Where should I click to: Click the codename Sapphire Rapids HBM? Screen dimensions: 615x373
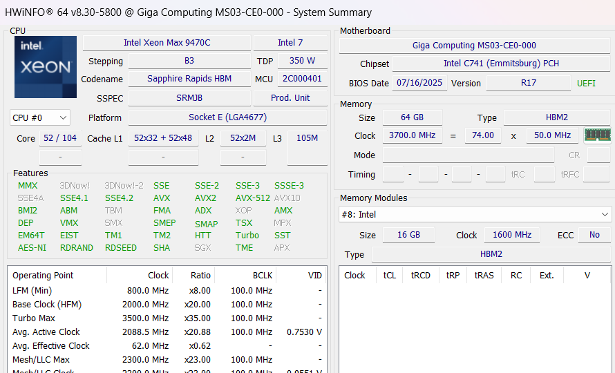189,79
